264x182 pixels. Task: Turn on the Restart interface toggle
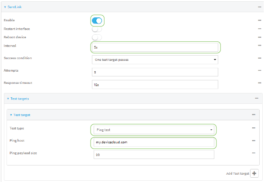[97, 29]
